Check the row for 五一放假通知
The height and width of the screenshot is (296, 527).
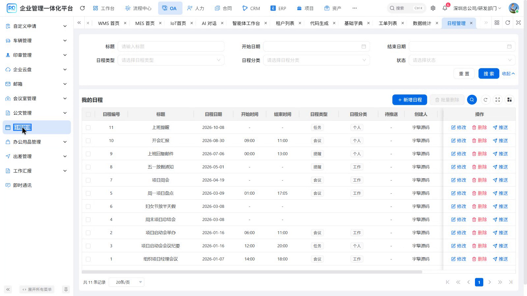coord(88,167)
